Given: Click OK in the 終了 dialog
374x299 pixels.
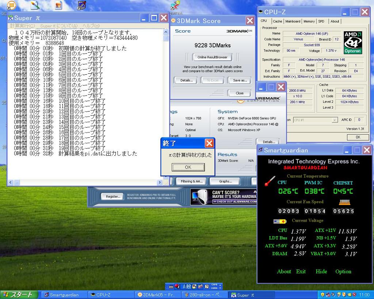Looking at the screenshot, I should (188, 167).
